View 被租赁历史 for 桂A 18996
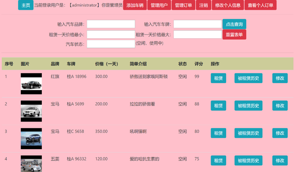The height and width of the screenshot is (172, 294). (x=248, y=78)
